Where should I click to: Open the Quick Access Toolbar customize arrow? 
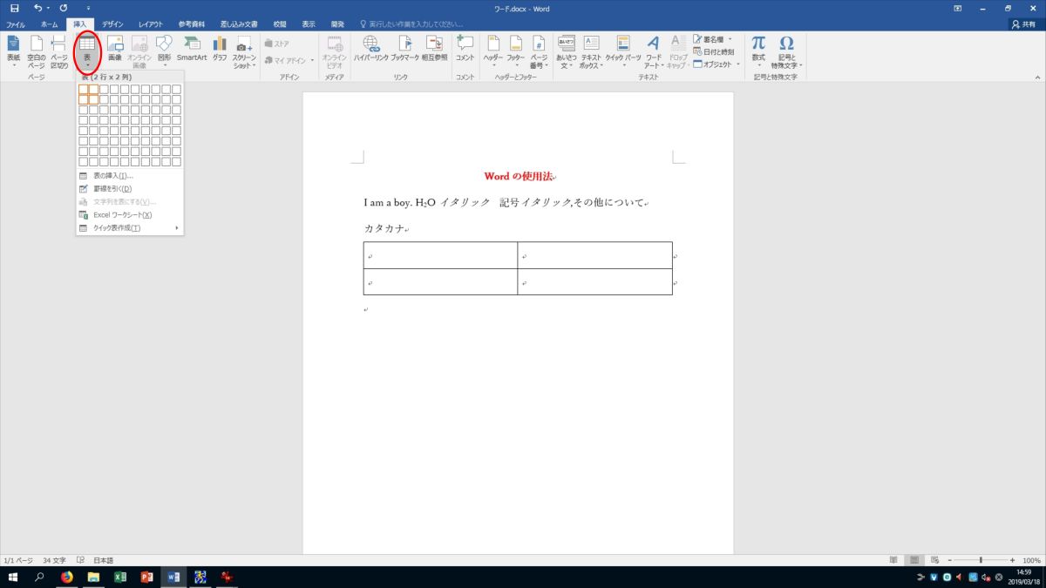[89, 8]
